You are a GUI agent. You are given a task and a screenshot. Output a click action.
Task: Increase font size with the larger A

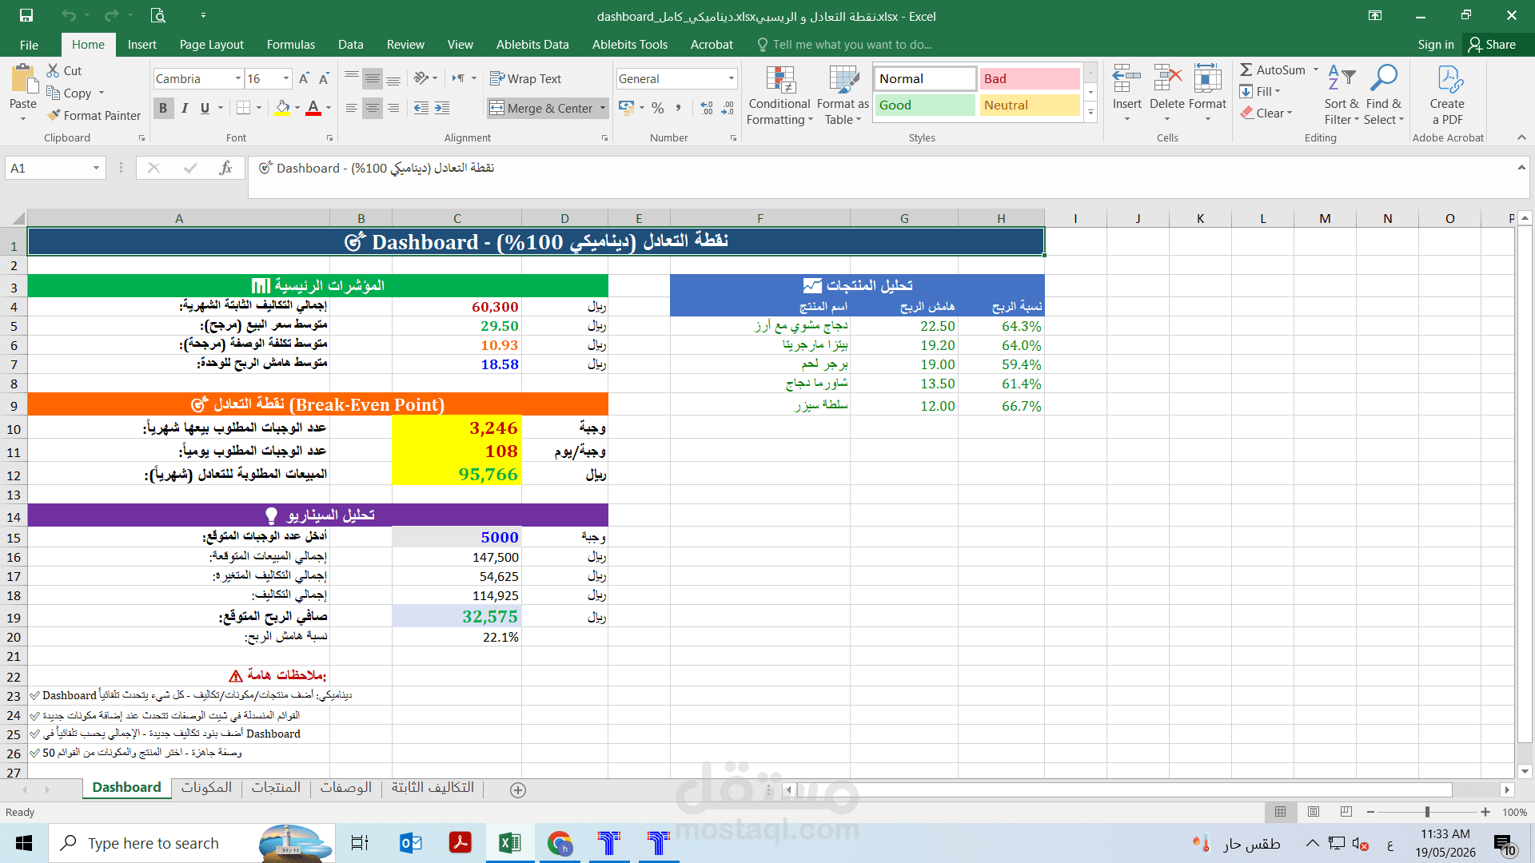(x=304, y=78)
